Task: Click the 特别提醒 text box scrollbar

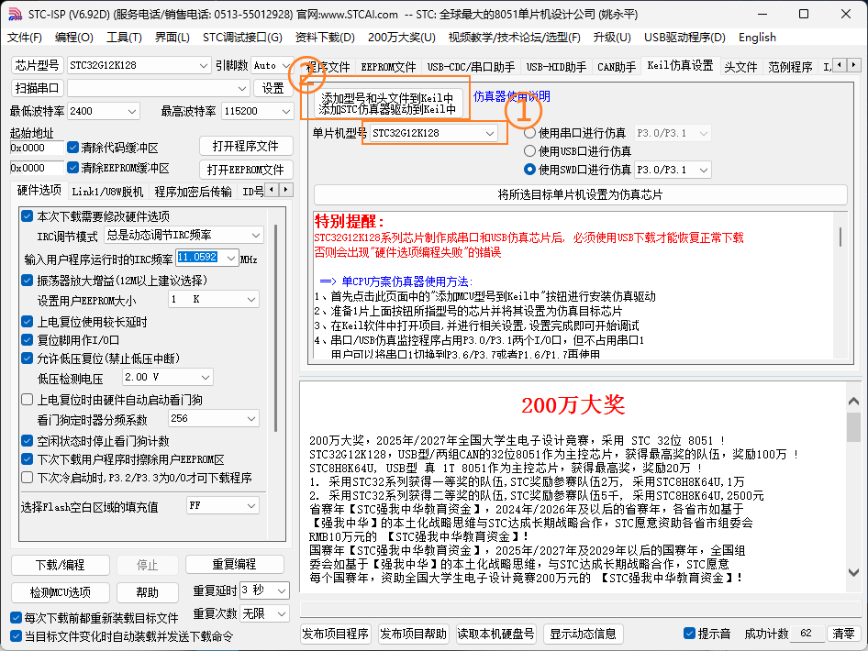Action: (840, 237)
